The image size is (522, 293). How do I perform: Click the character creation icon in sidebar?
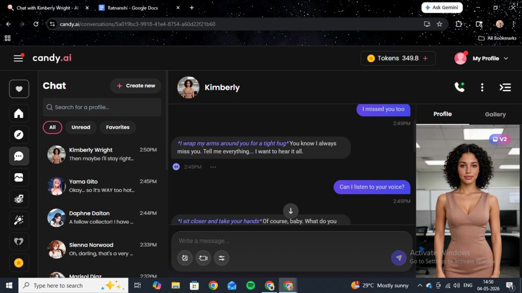(x=19, y=199)
